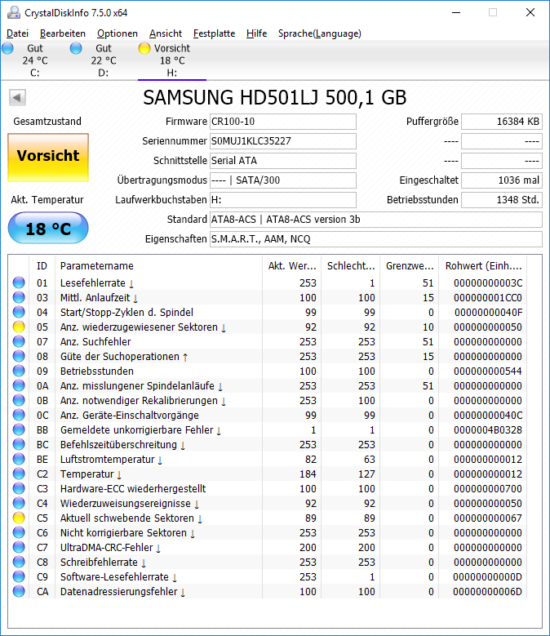Click the Standard ATA8-ACS field
Image resolution: width=550 pixels, height=636 pixels.
tap(375, 220)
